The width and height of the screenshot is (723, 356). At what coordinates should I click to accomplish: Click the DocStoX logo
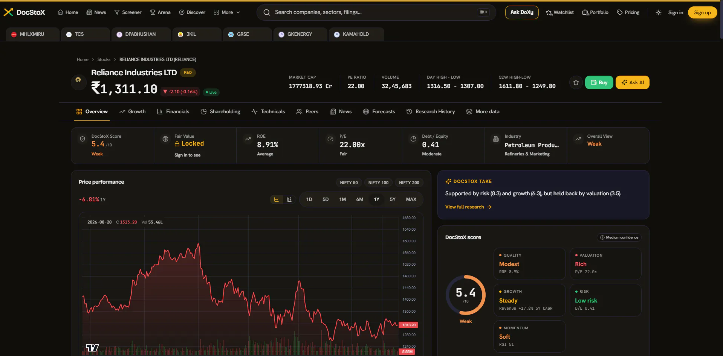click(24, 12)
